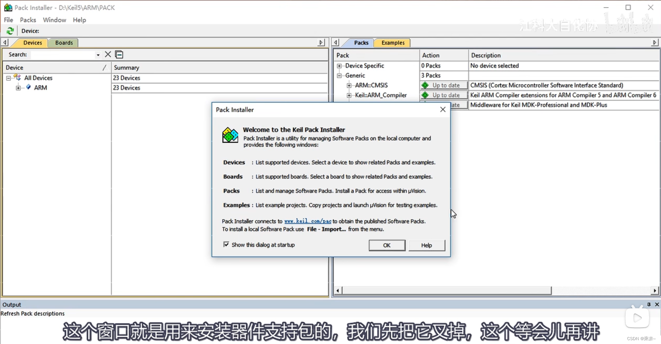Close the Welcome dialog with its X
The height and width of the screenshot is (344, 661).
(x=443, y=110)
